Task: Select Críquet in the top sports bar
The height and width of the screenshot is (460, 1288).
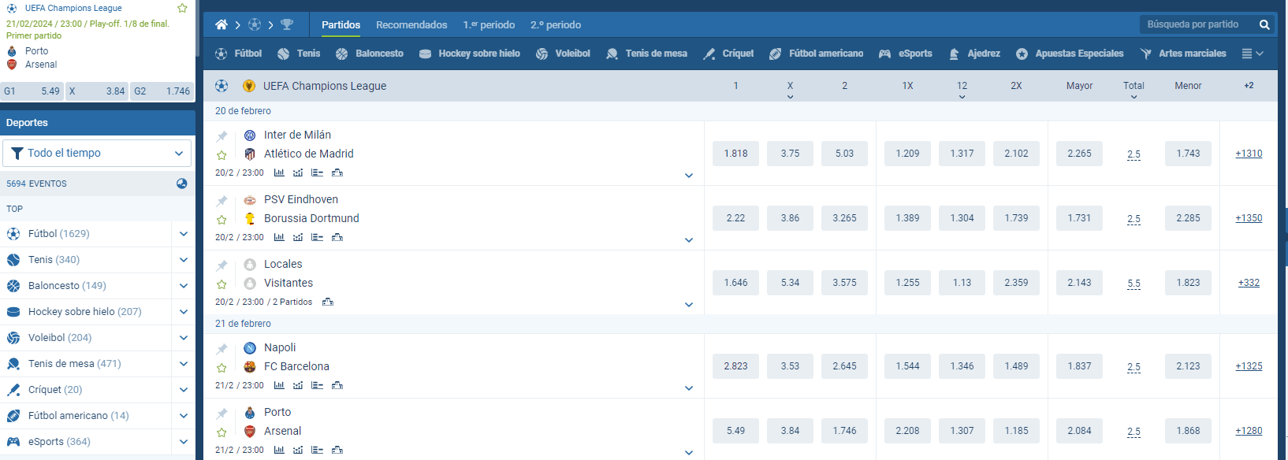Action: (729, 54)
